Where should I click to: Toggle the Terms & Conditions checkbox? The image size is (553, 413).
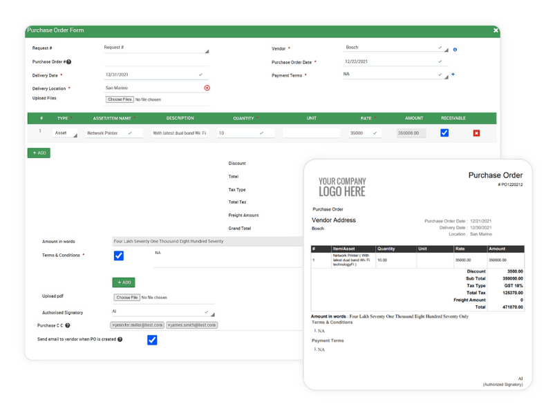[x=119, y=256]
